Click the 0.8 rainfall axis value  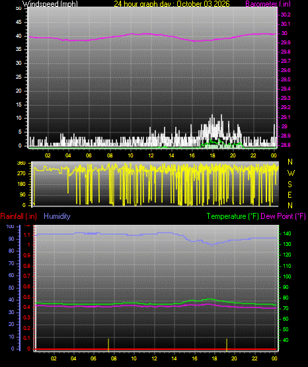click(x=27, y=266)
